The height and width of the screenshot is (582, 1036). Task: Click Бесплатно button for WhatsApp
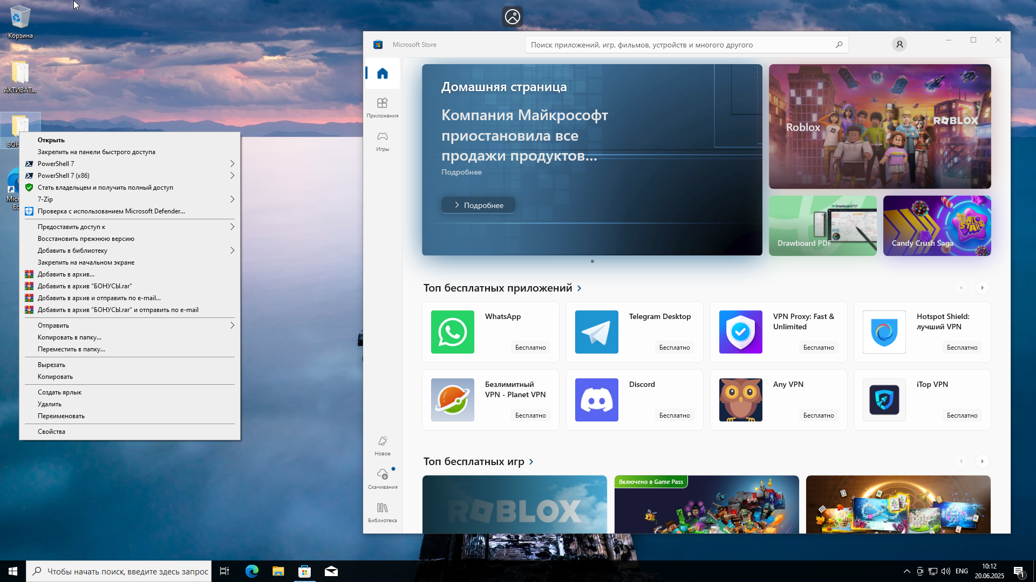[x=530, y=348]
